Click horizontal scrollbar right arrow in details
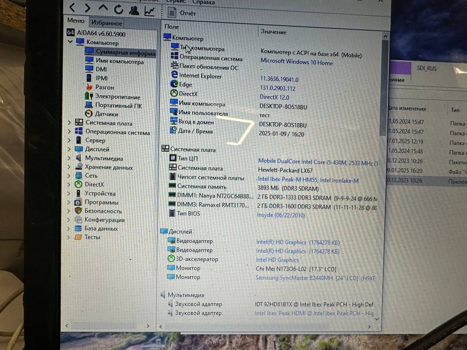The height and width of the screenshot is (350, 467). pyautogui.click(x=369, y=327)
